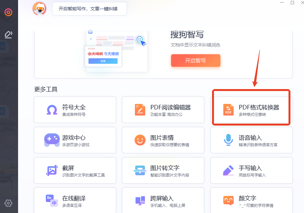Open the 语音输入 tool card

[x=251, y=140]
